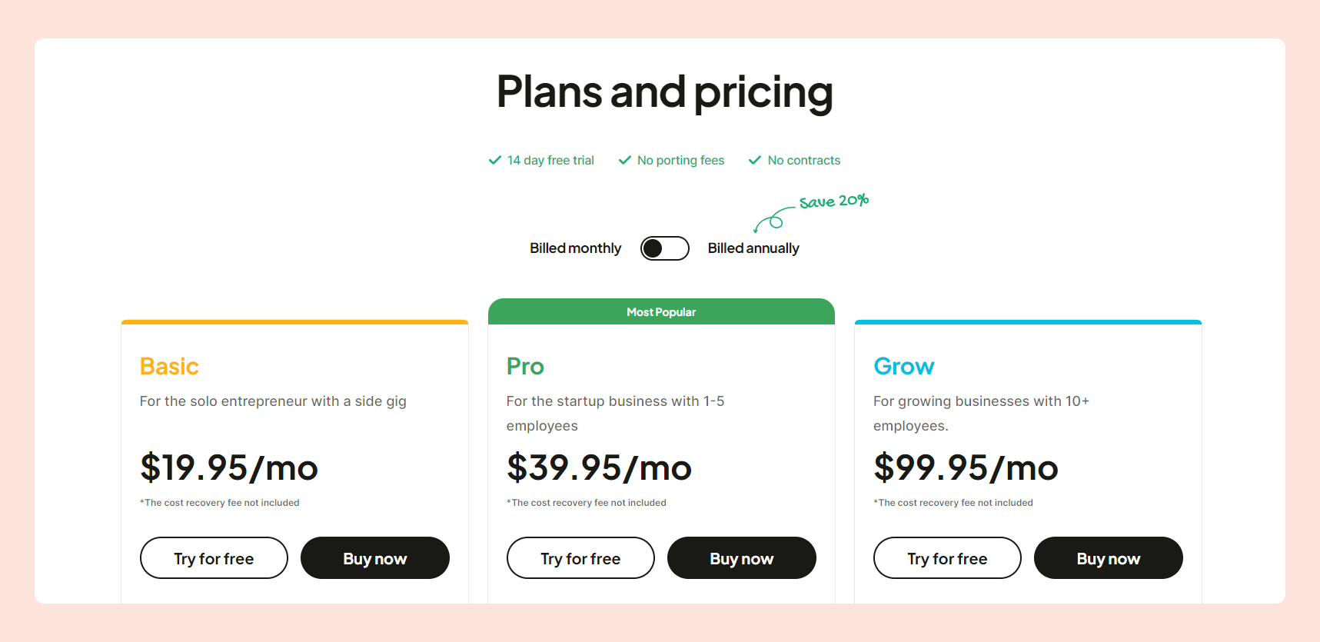Click Buy now under Grow plan
The height and width of the screenshot is (642, 1320).
(1109, 558)
